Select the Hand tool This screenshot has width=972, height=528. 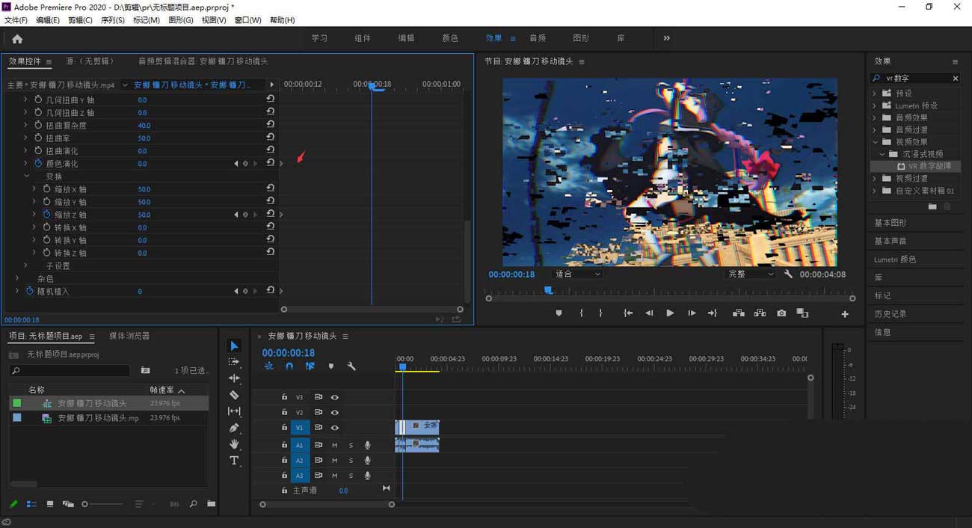click(x=234, y=444)
